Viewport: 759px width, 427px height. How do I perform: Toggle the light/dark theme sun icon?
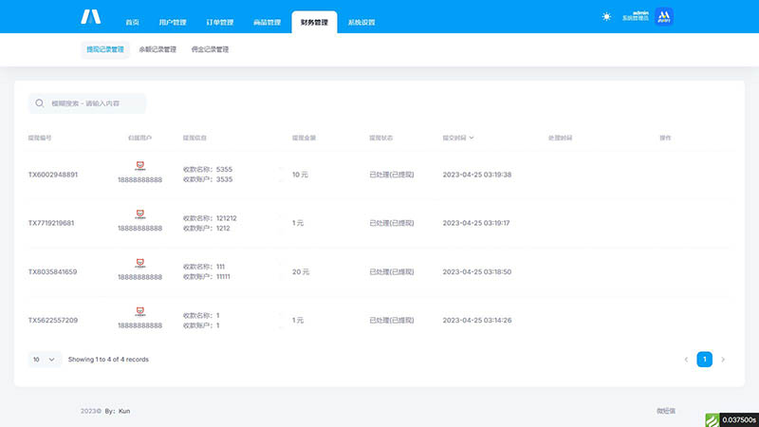click(x=606, y=17)
